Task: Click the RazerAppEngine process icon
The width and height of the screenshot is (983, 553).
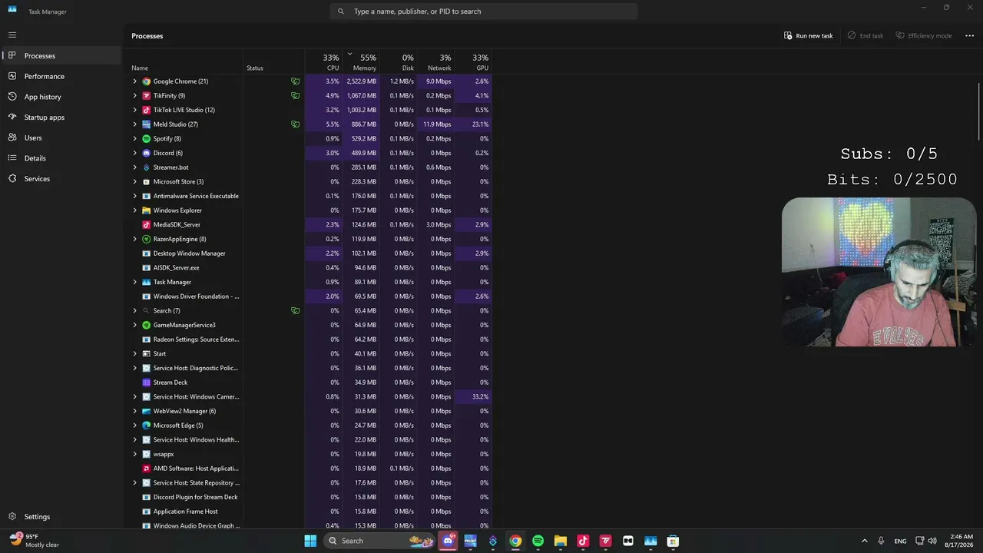Action: (146, 239)
